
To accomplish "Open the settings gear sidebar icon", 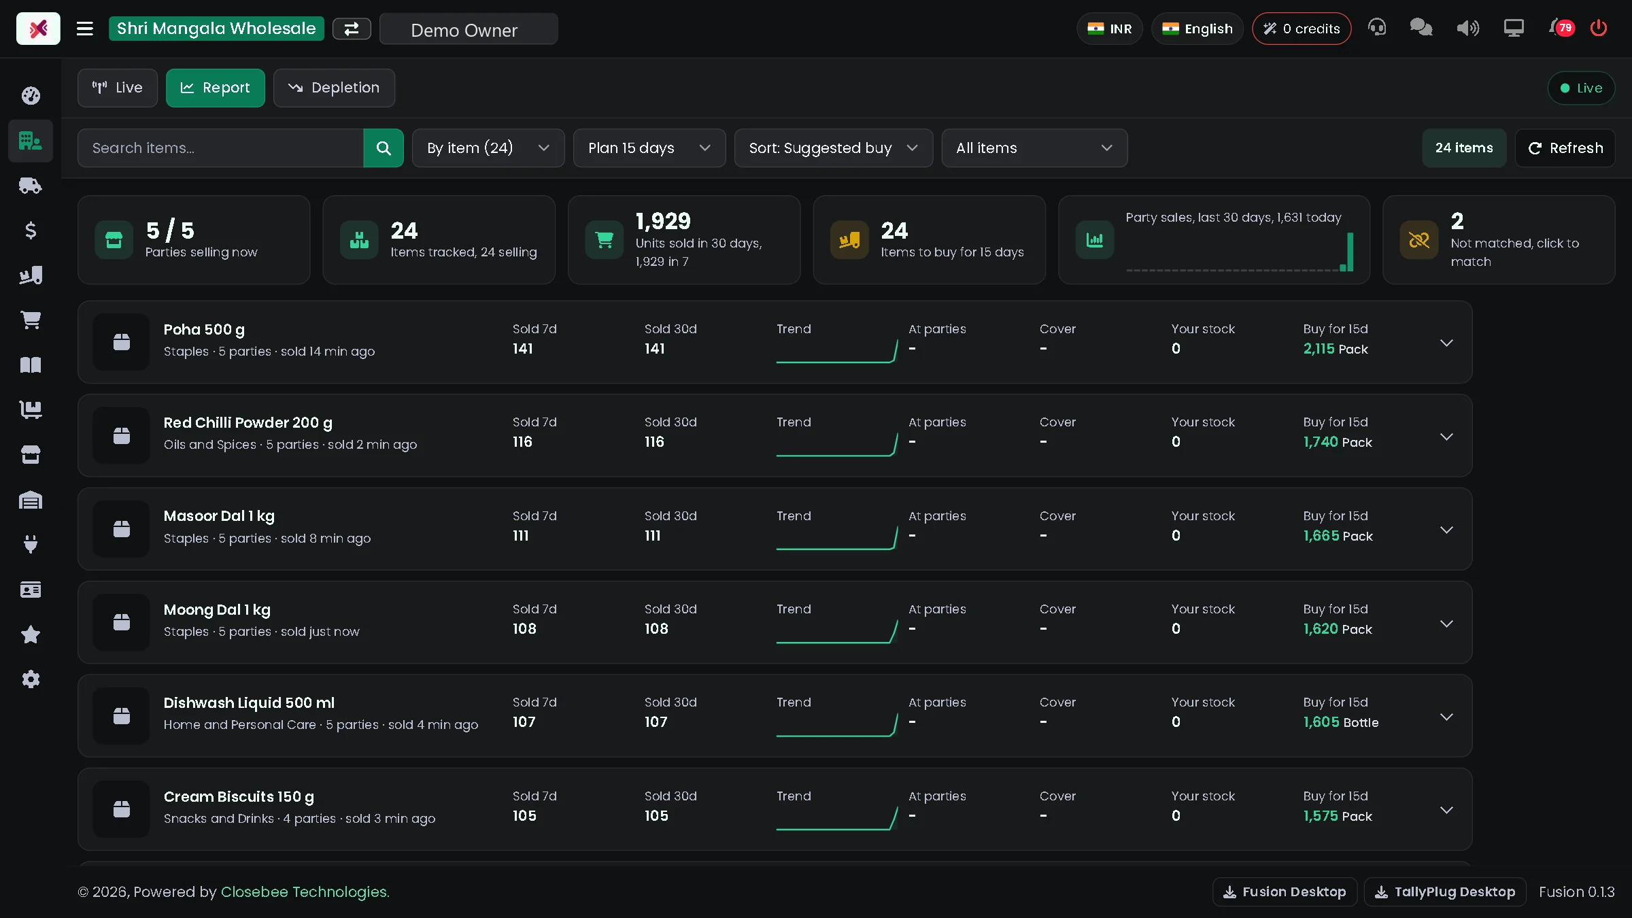I will (31, 679).
